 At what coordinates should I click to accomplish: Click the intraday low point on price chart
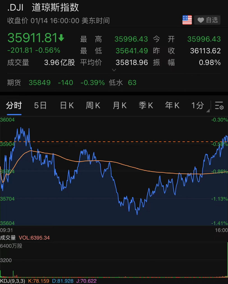[x=137, y=214]
